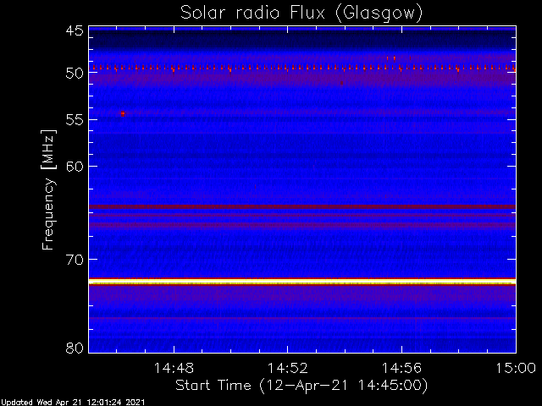Click the 15:00 time tick label
This screenshot has height=406, width=542.
coord(516,368)
